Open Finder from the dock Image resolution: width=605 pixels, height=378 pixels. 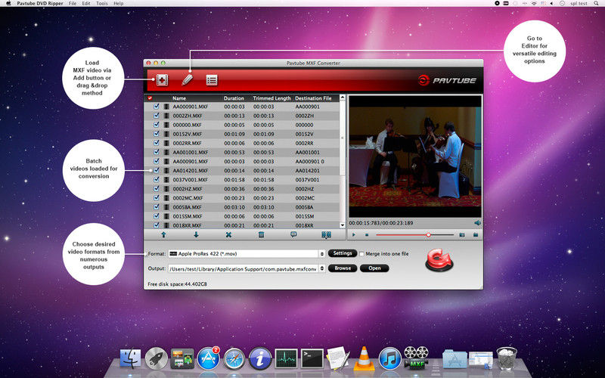(130, 358)
